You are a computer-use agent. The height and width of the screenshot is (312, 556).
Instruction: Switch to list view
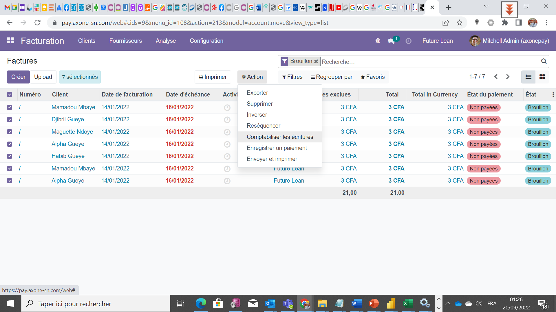coord(528,77)
